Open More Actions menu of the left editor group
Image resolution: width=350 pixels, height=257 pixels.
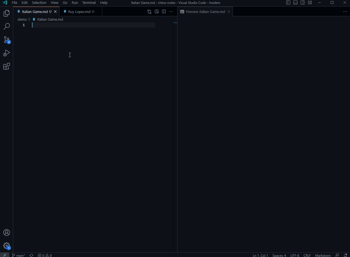[171, 12]
